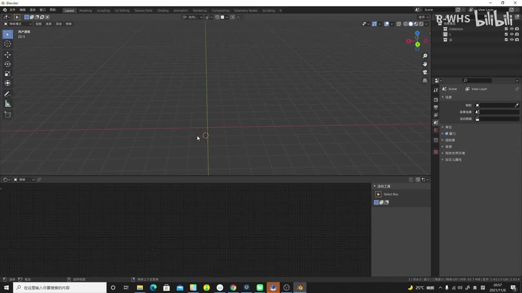This screenshot has height=293, width=522.
Task: Hide the Collection via its eye icon
Action: point(512,29)
